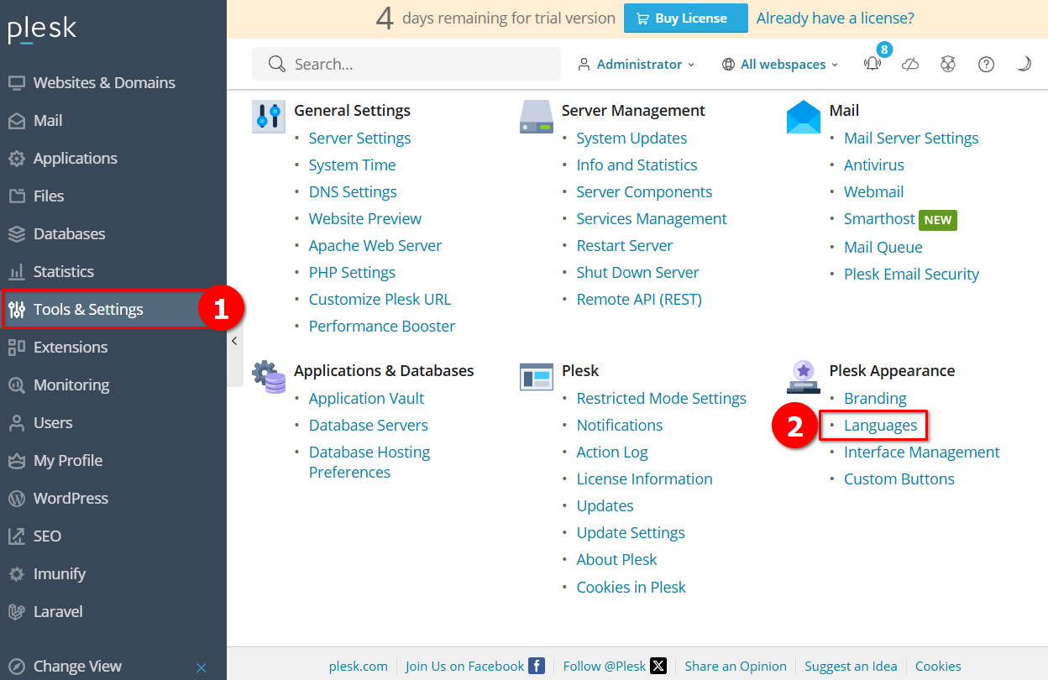Click the X social icon in footer

point(659,666)
